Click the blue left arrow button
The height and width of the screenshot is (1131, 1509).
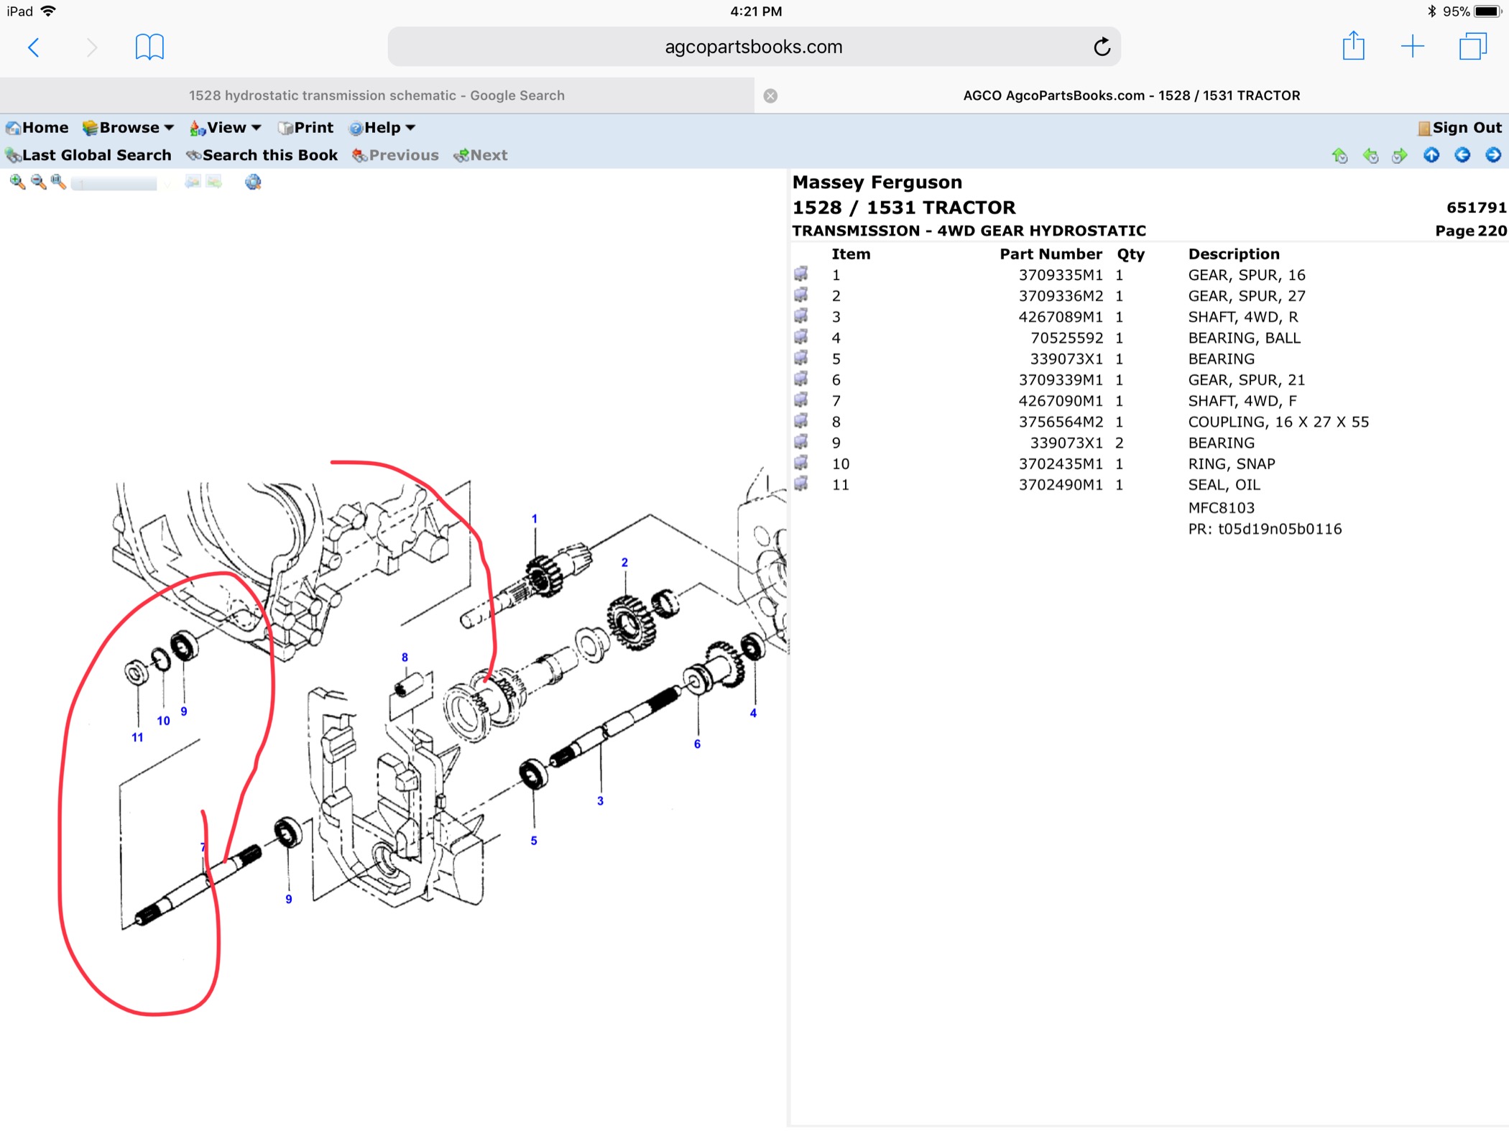pyautogui.click(x=1462, y=154)
